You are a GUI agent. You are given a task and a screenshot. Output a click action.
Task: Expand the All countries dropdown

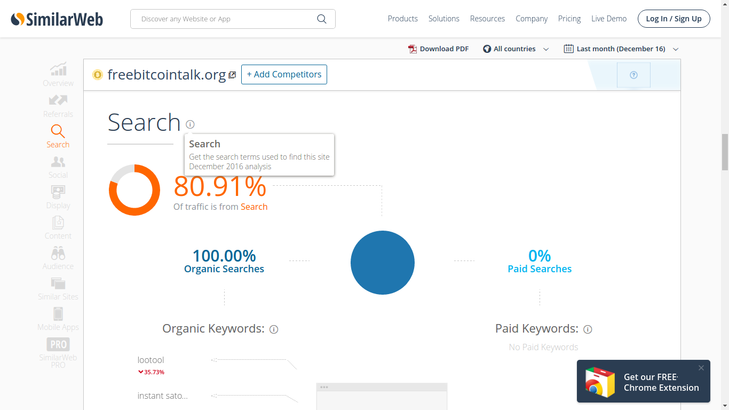(x=516, y=49)
